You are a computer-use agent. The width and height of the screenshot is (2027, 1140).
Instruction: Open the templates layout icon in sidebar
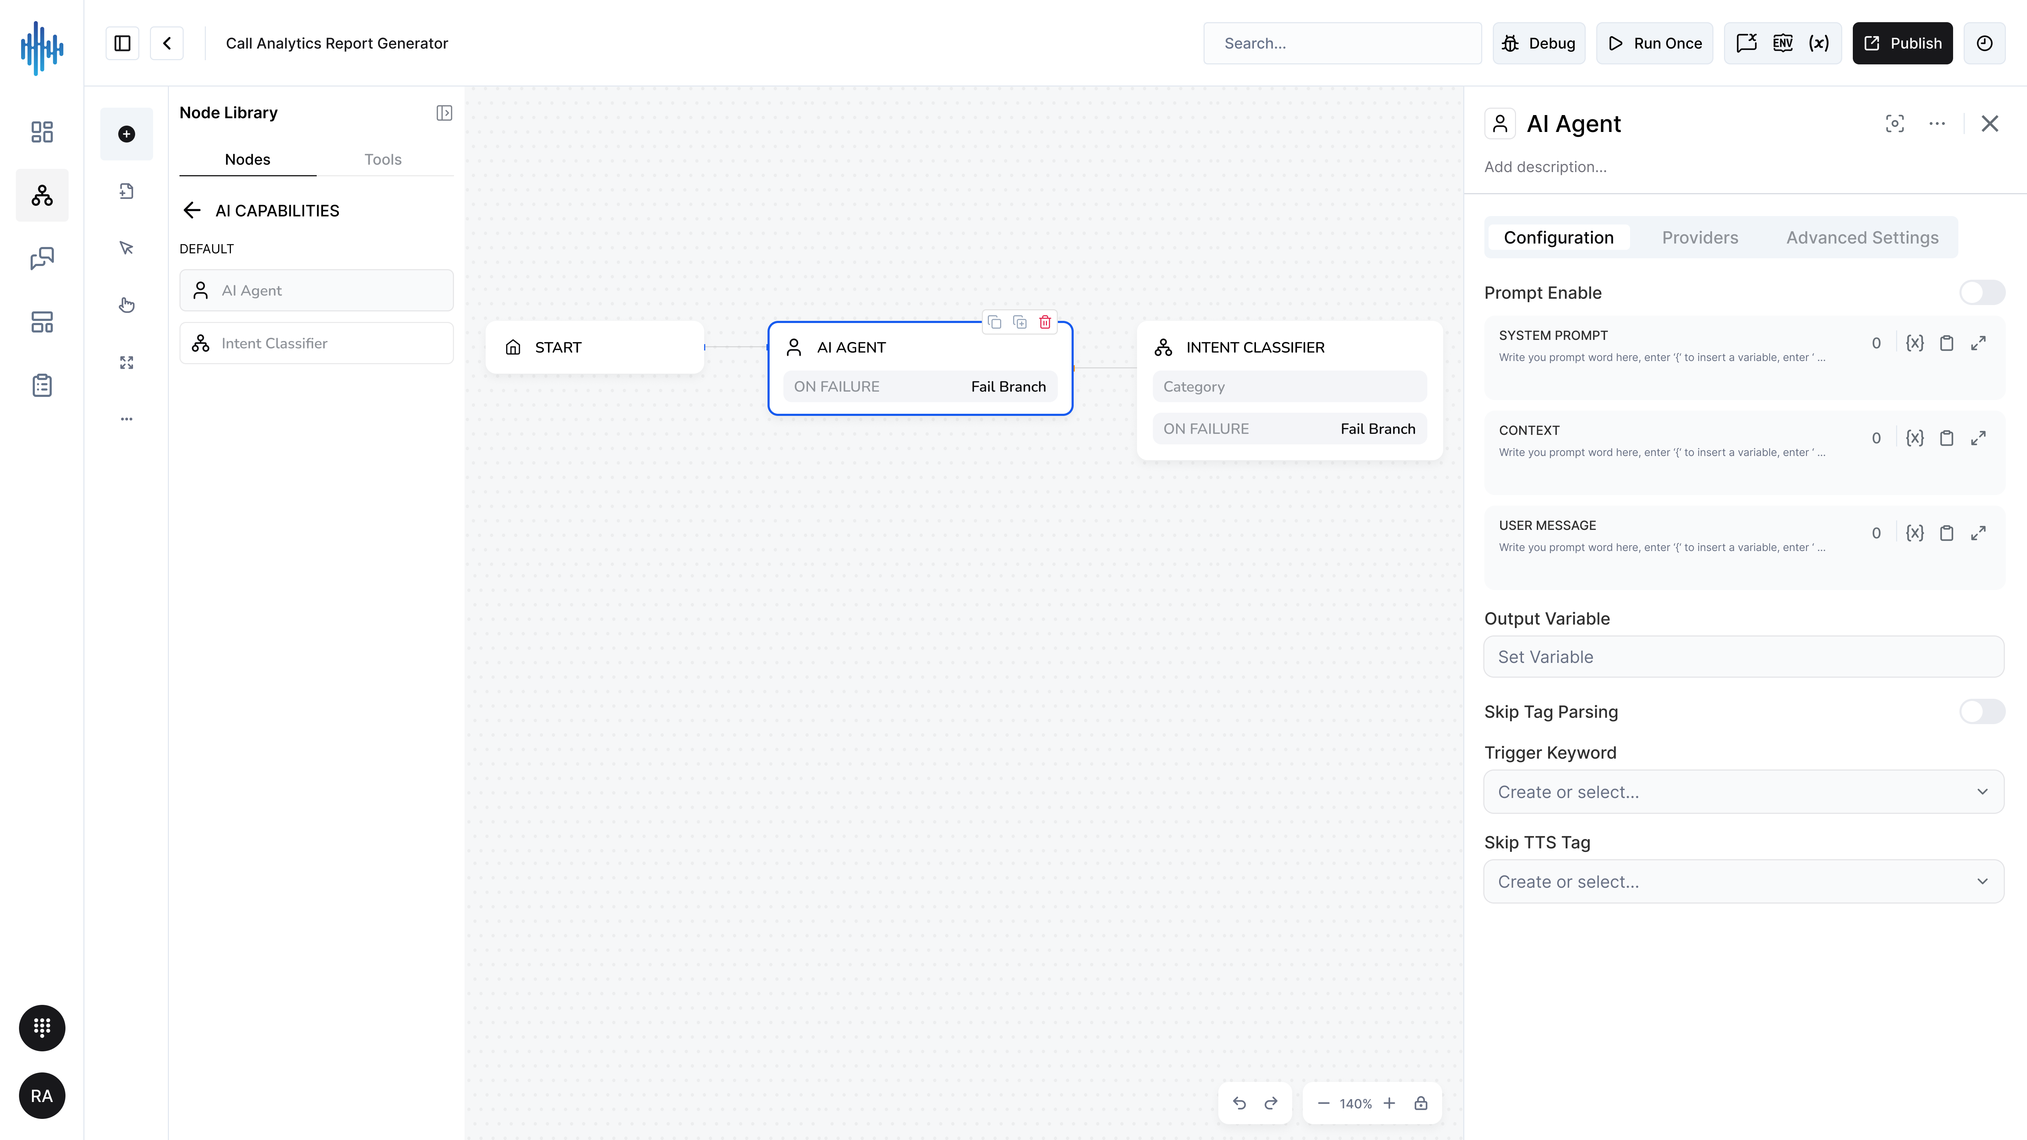(42, 322)
